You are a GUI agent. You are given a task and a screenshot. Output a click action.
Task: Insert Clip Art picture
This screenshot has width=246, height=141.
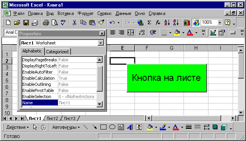[x=139, y=127]
